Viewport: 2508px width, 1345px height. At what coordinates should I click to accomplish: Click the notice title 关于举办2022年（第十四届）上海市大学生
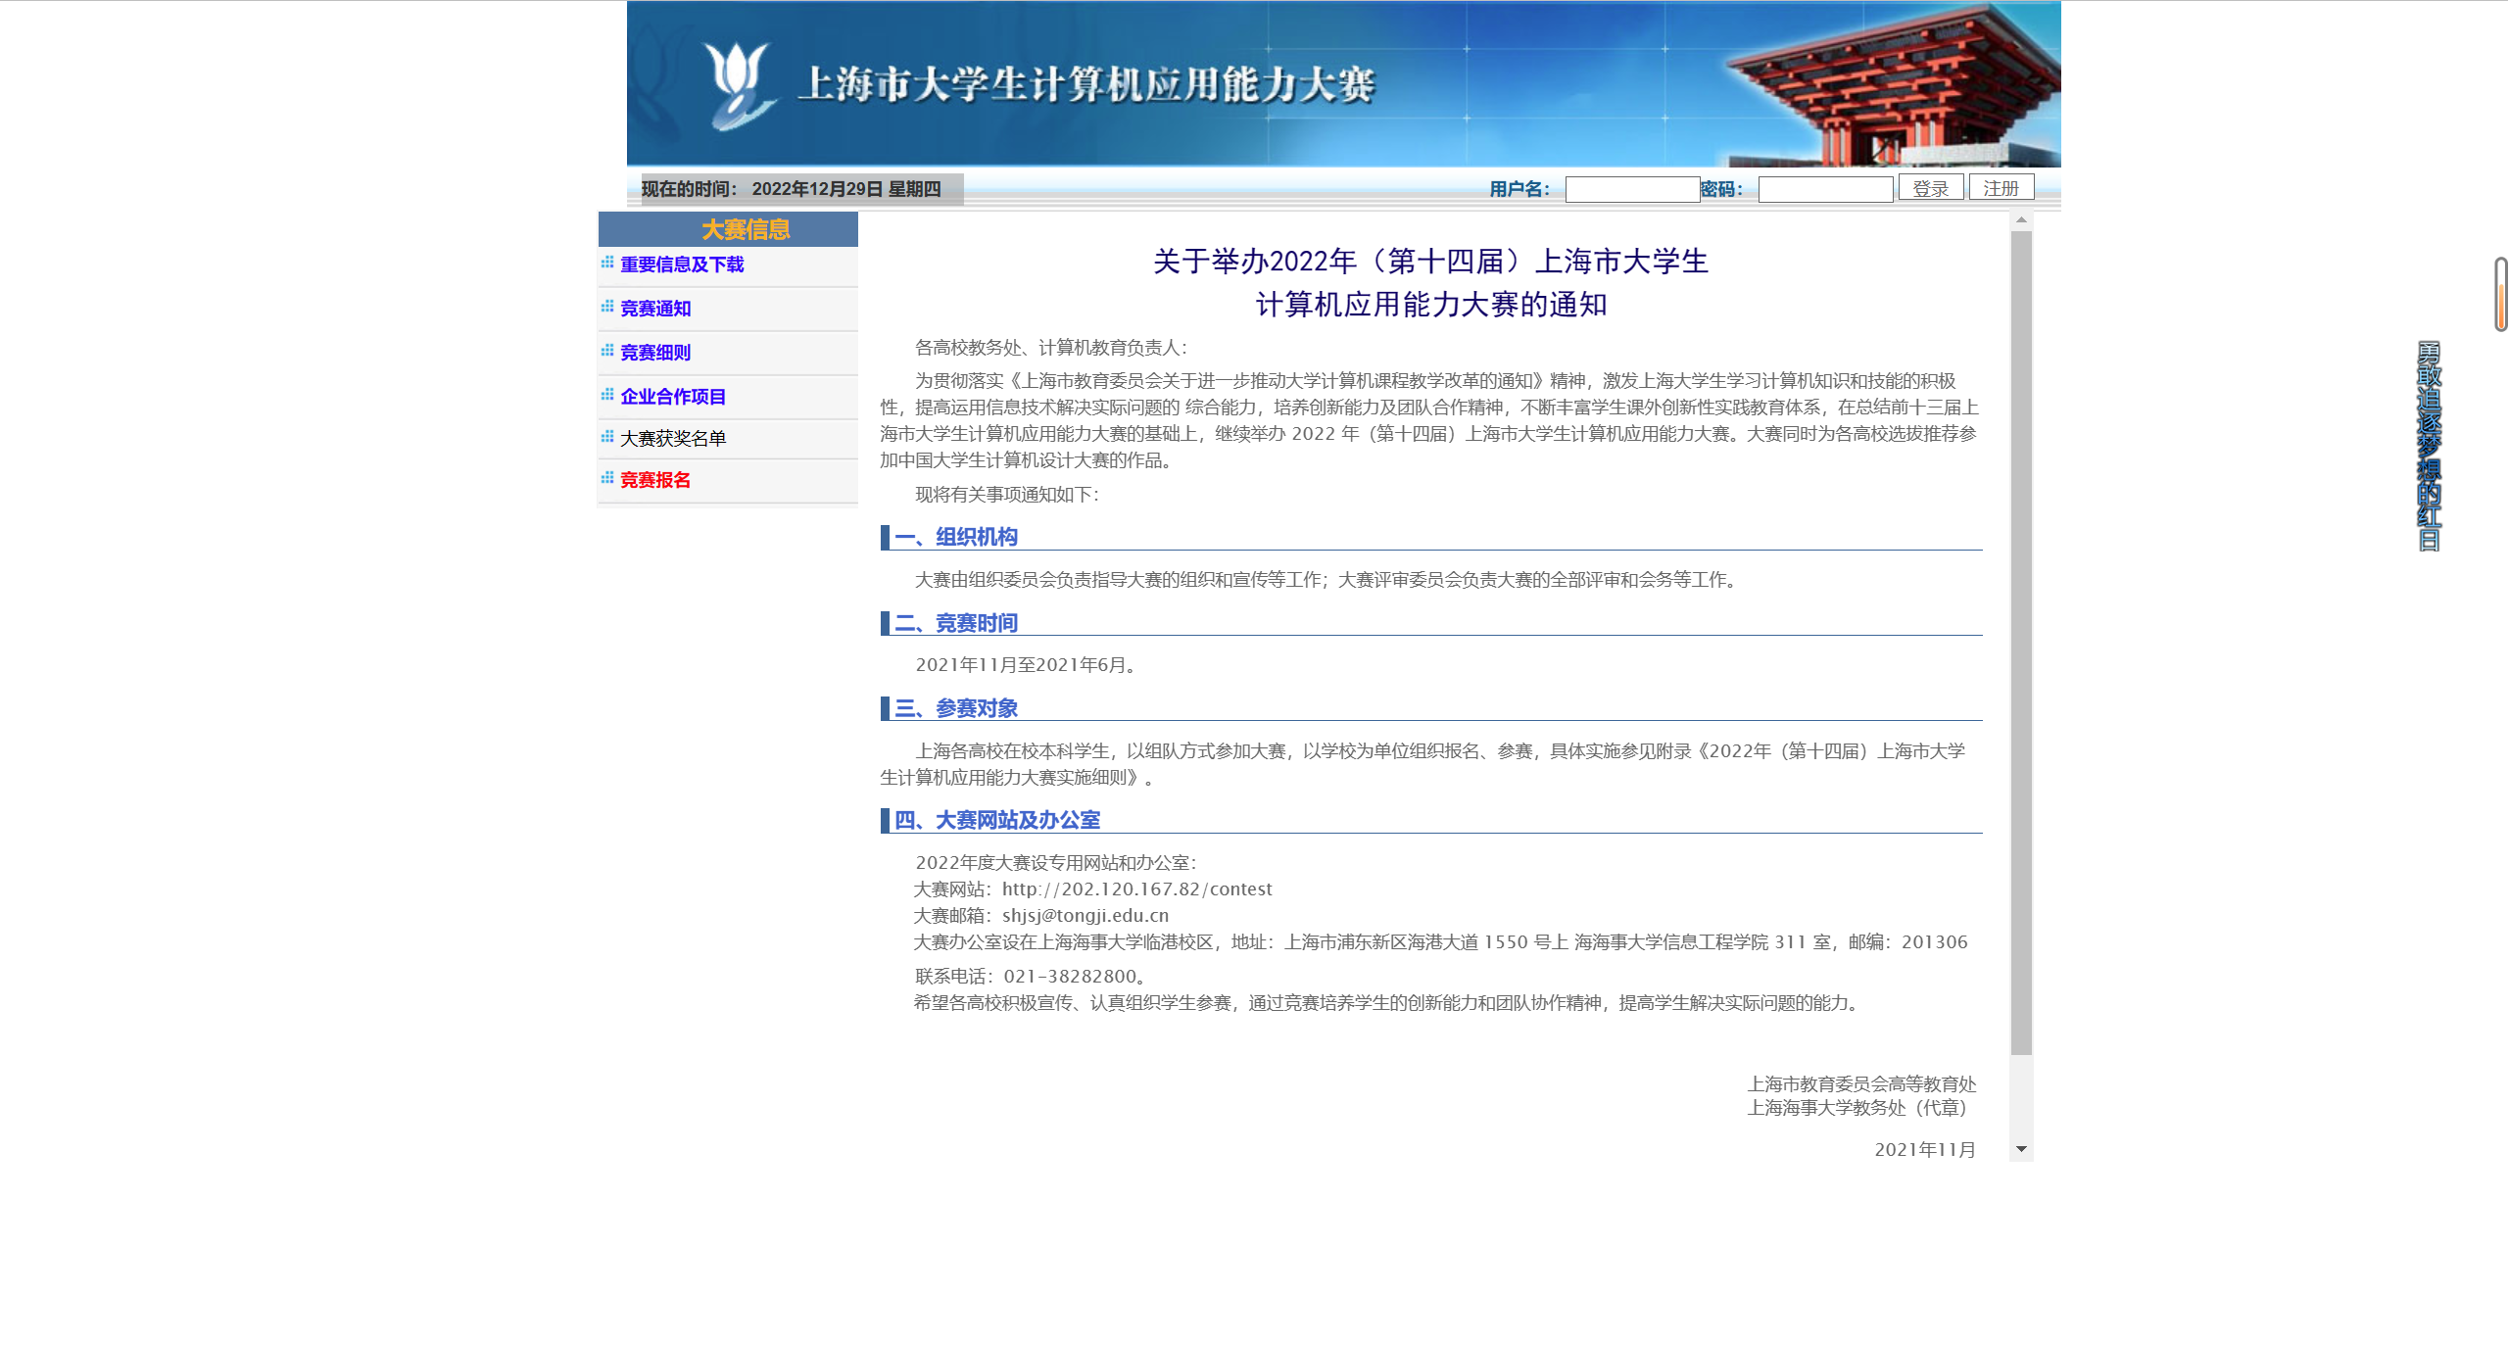1430,262
